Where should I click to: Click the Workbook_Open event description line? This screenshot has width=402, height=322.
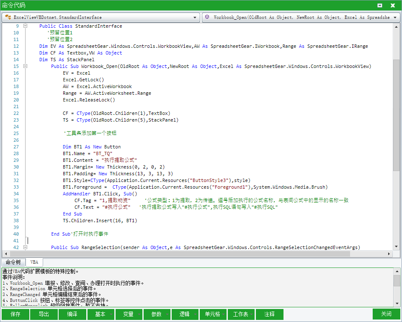click(73, 283)
